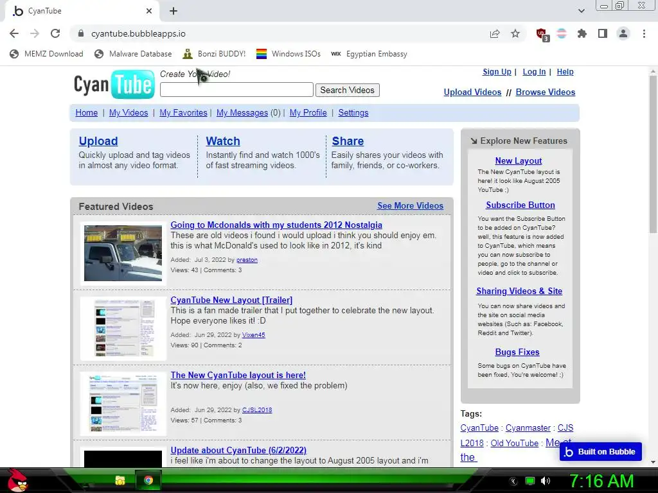Open the Bonzi BUDDY! bookmark

click(215, 54)
